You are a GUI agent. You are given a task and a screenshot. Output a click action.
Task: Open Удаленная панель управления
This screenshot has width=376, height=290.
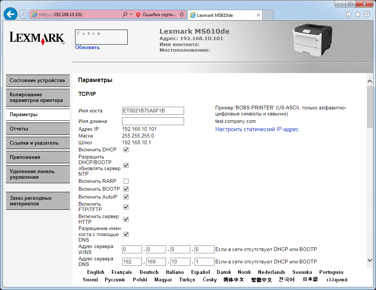tap(38, 175)
